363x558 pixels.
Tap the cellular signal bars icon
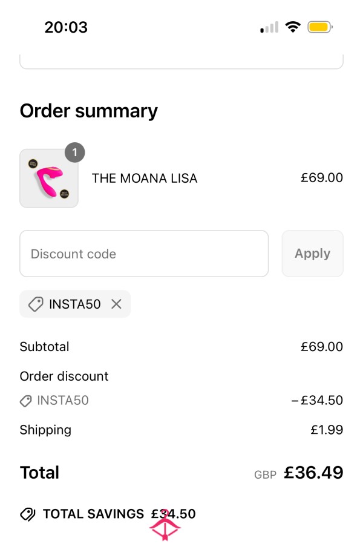(269, 27)
